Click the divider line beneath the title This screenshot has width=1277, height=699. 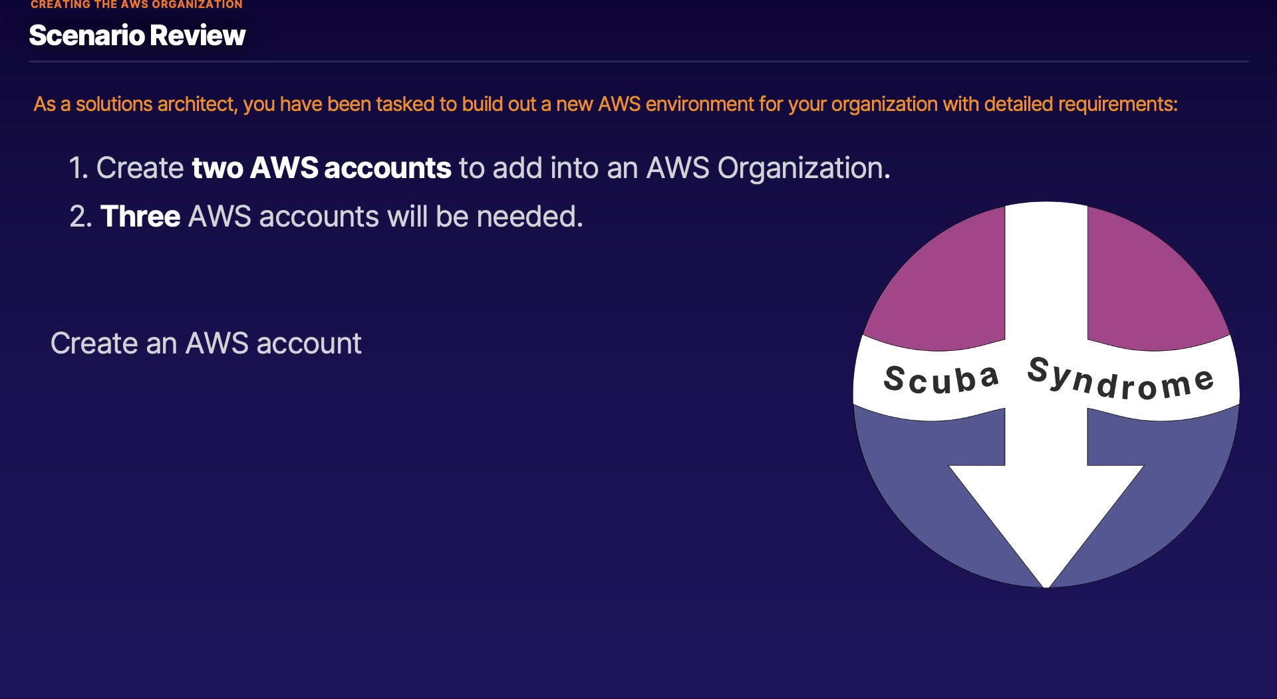coord(638,62)
